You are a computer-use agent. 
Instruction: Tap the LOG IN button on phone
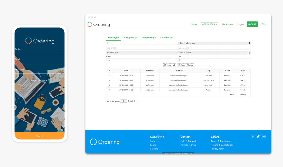40,136
